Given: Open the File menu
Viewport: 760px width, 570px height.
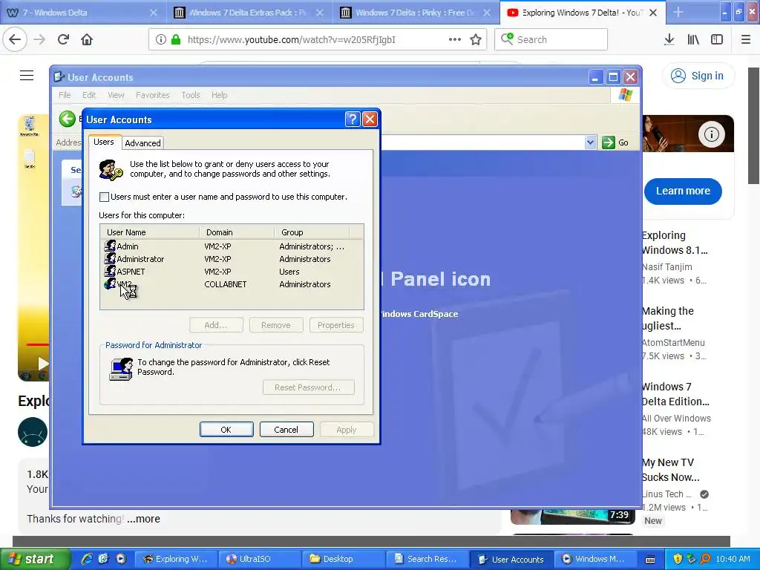Looking at the screenshot, I should (65, 95).
